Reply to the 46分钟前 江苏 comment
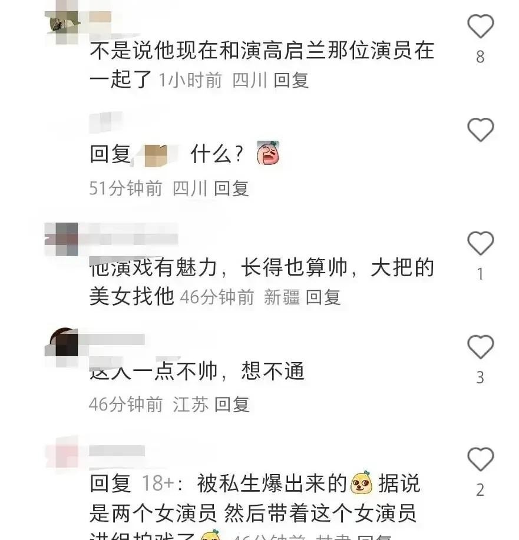This screenshot has height=540, width=519. (232, 405)
